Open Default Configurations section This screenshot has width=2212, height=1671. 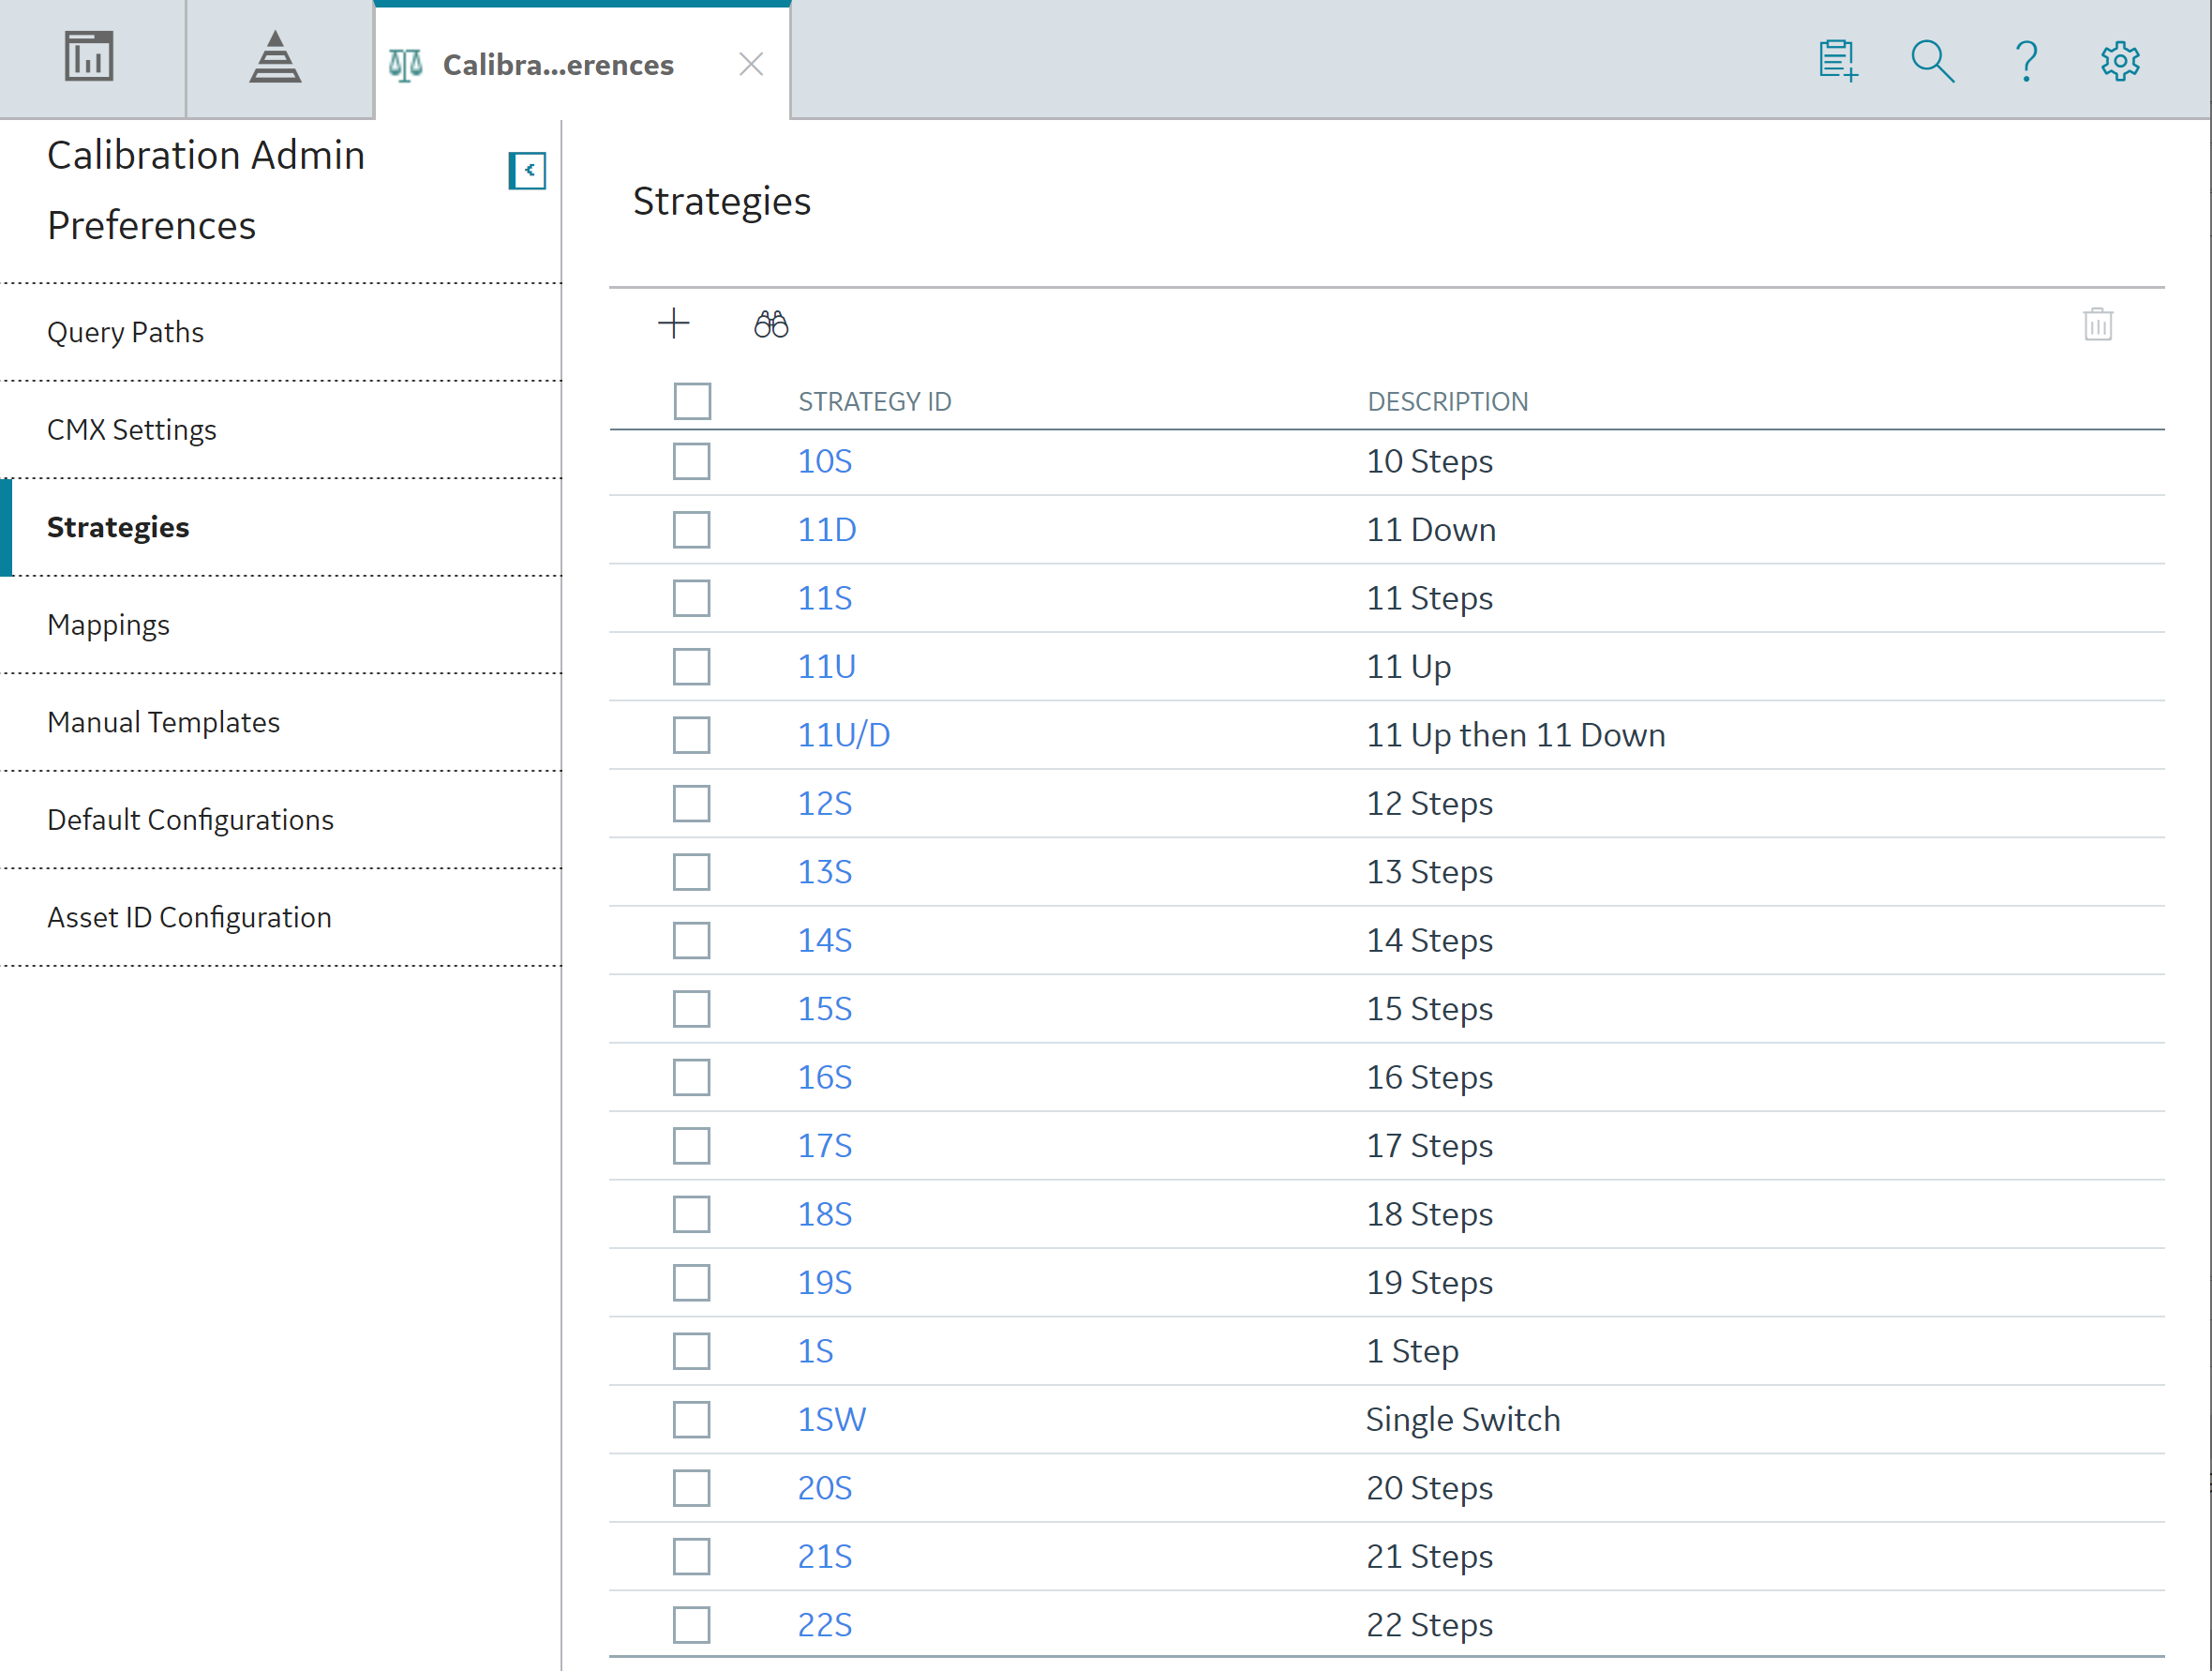[281, 820]
